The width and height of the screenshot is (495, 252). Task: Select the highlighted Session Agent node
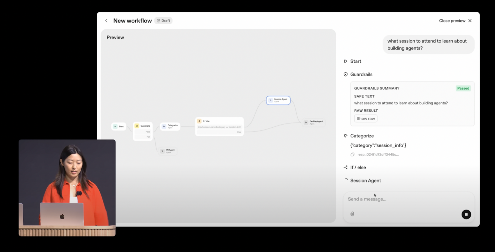[278, 100]
